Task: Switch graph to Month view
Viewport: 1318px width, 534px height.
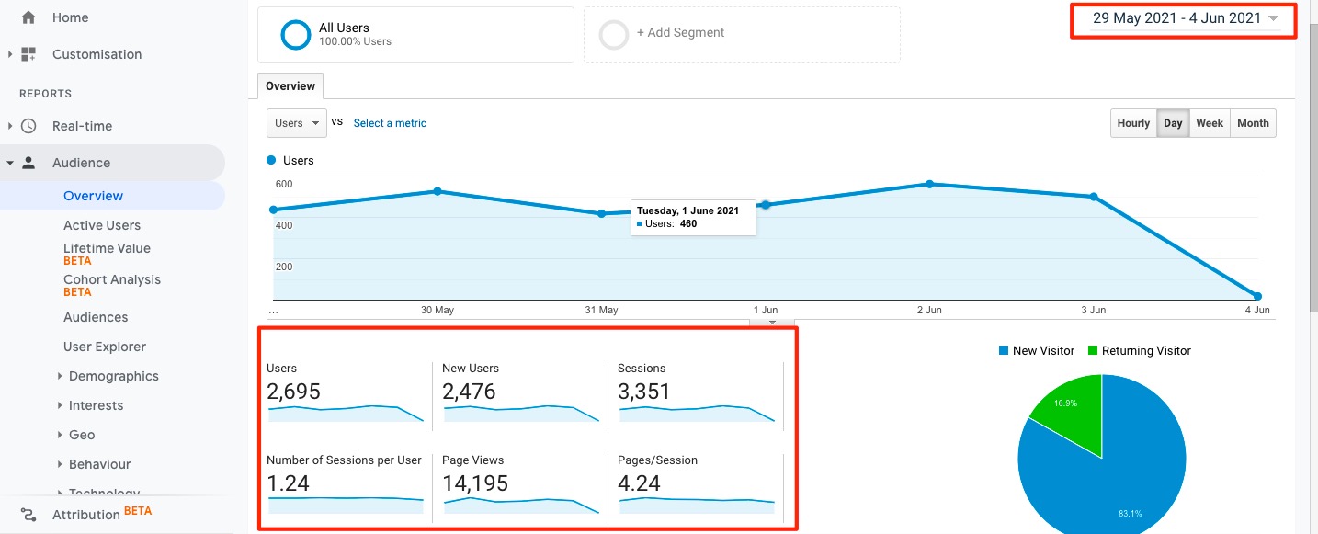Action: [1252, 123]
